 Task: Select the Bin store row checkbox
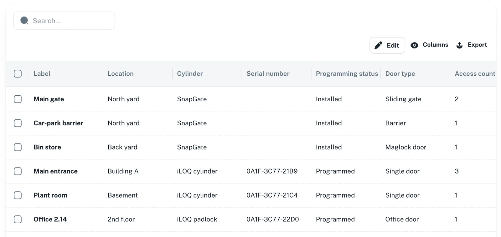pos(18,147)
